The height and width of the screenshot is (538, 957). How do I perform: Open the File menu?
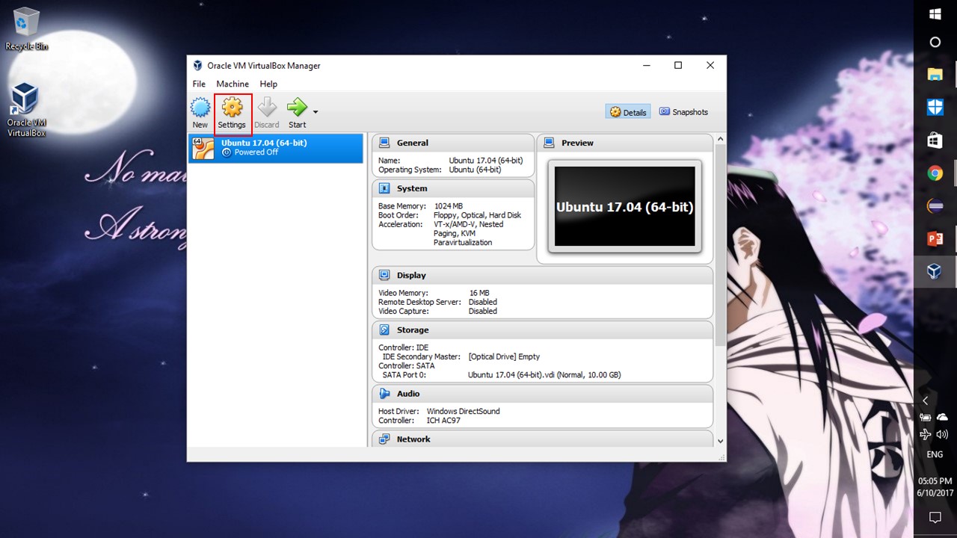click(x=199, y=84)
